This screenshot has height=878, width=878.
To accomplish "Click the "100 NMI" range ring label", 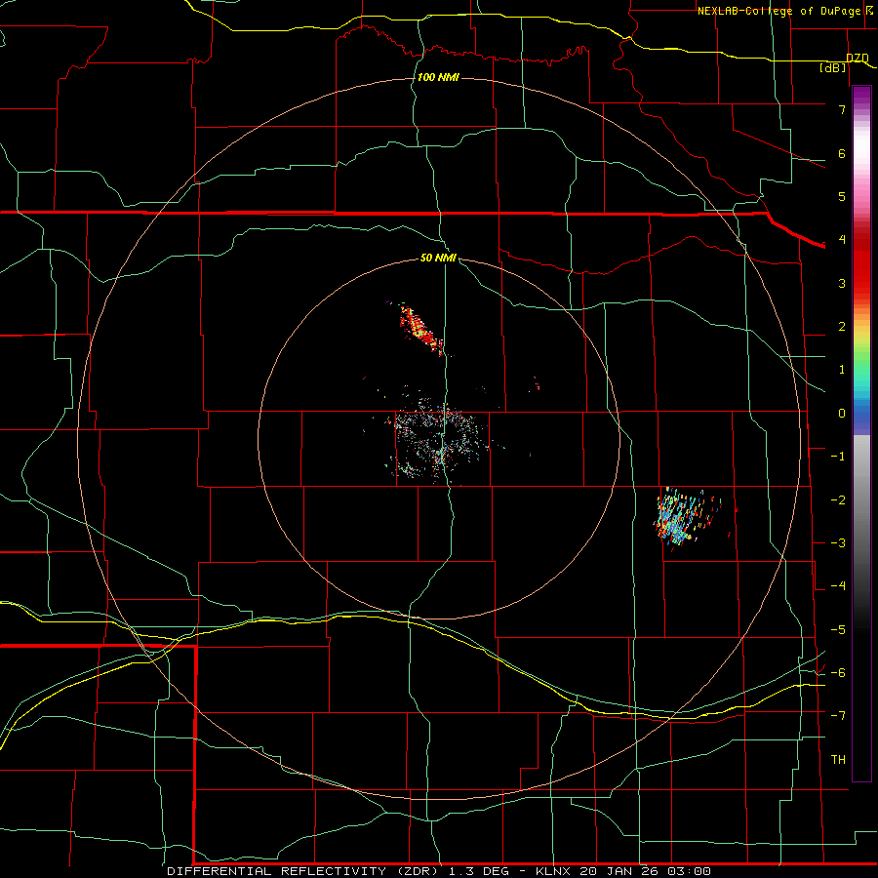I will pyautogui.click(x=438, y=77).
